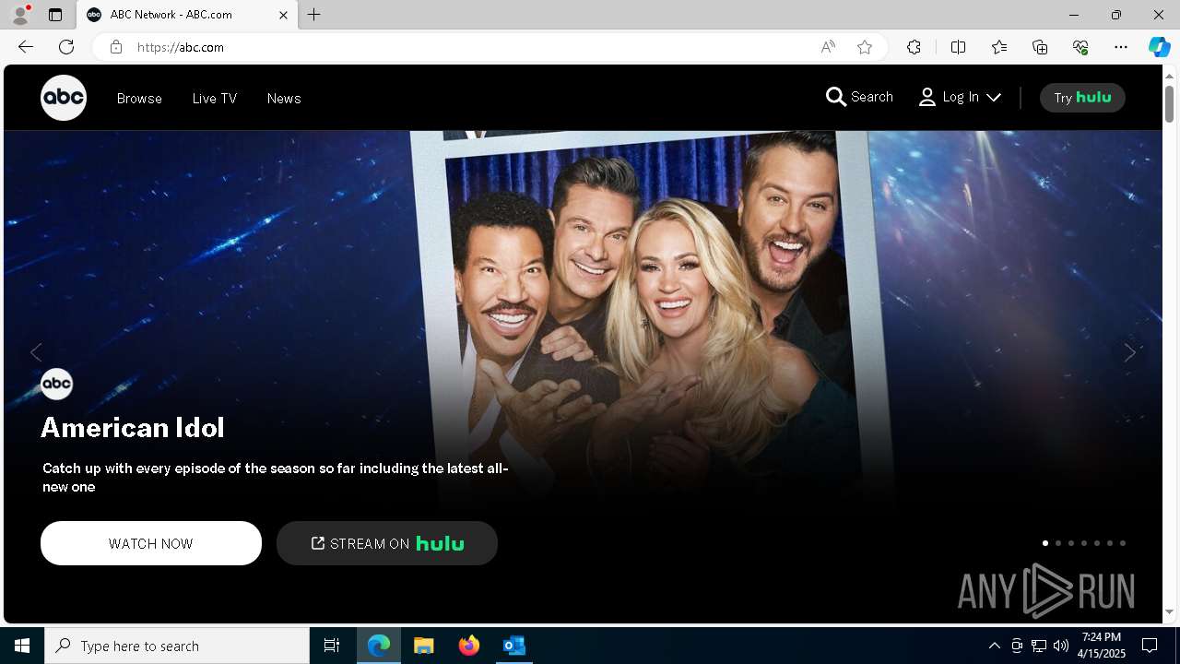Refresh the page with the reload icon
Image resolution: width=1180 pixels, height=664 pixels.
click(x=66, y=47)
